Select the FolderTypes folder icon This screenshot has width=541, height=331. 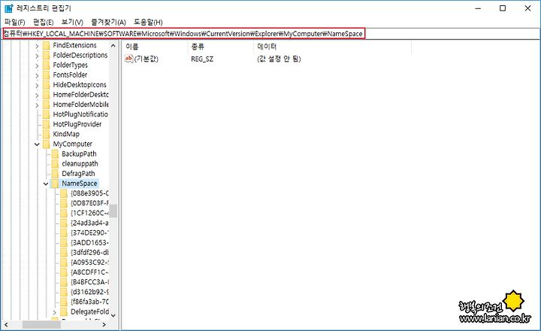point(47,65)
